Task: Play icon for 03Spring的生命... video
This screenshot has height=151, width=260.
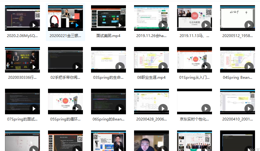Action: (120, 67)
